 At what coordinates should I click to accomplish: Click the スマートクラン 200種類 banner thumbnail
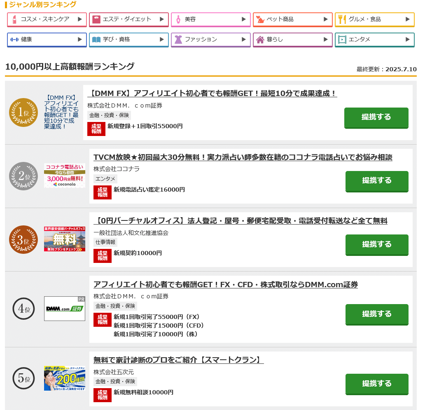(65, 378)
